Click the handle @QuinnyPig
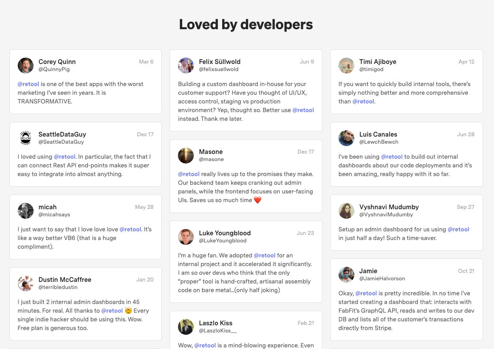494x349 pixels. pyautogui.click(x=54, y=69)
